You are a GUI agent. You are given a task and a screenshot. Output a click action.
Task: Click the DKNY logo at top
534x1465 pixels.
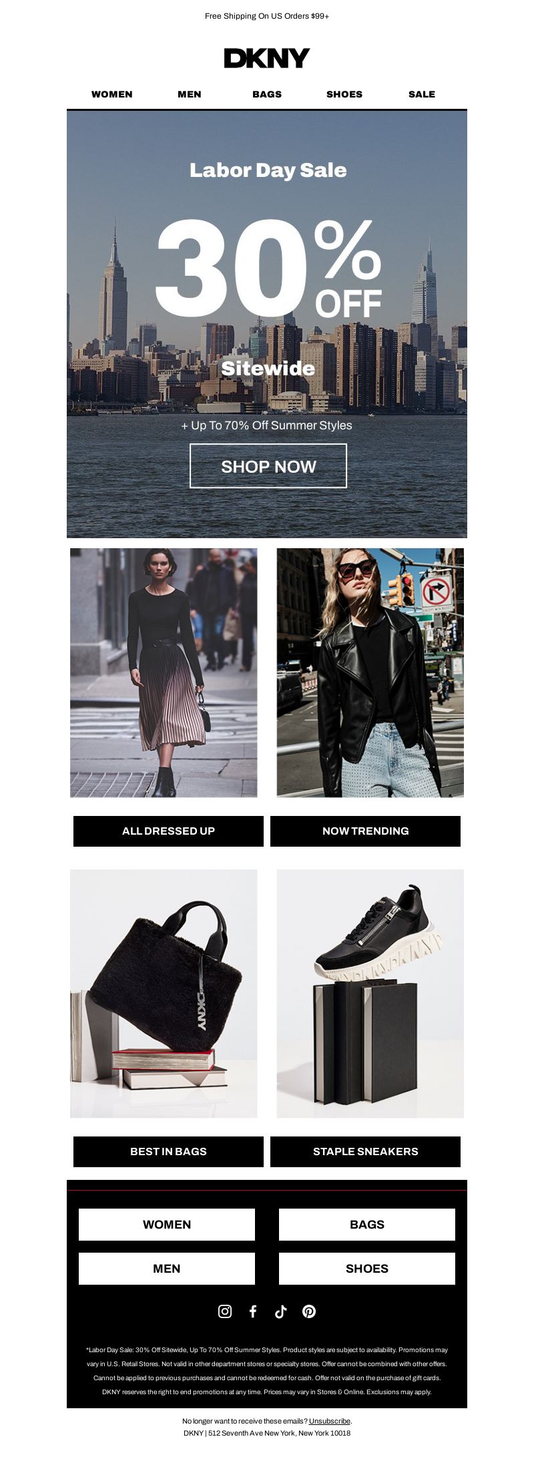tap(267, 58)
